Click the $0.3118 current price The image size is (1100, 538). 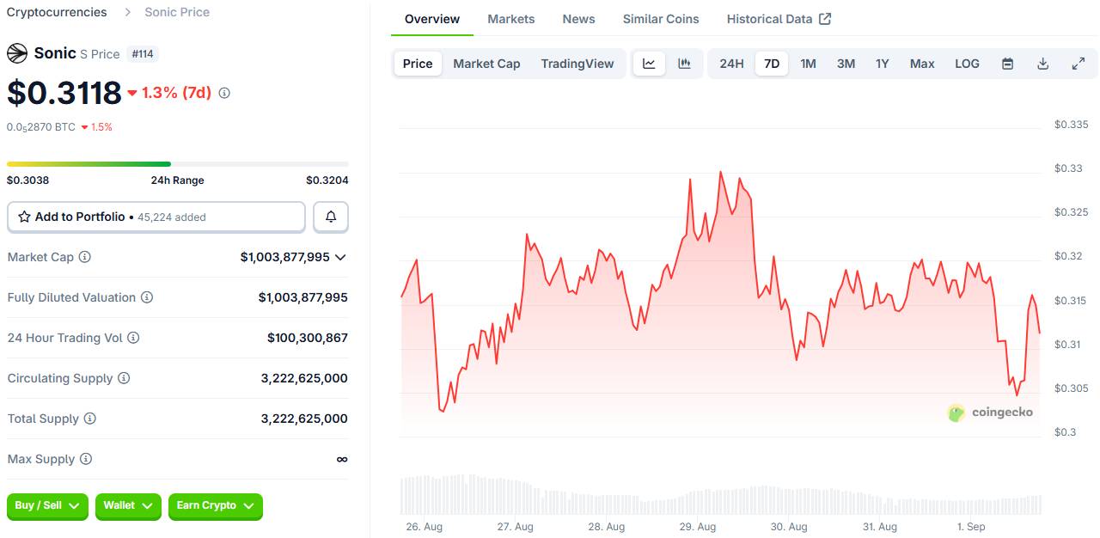point(64,93)
